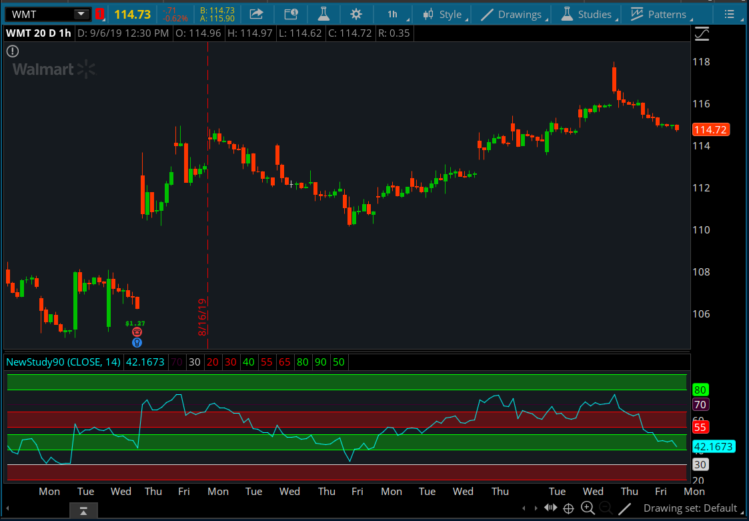This screenshot has height=521, width=749.
Task: Click the red link color 1 box
Action: point(99,14)
